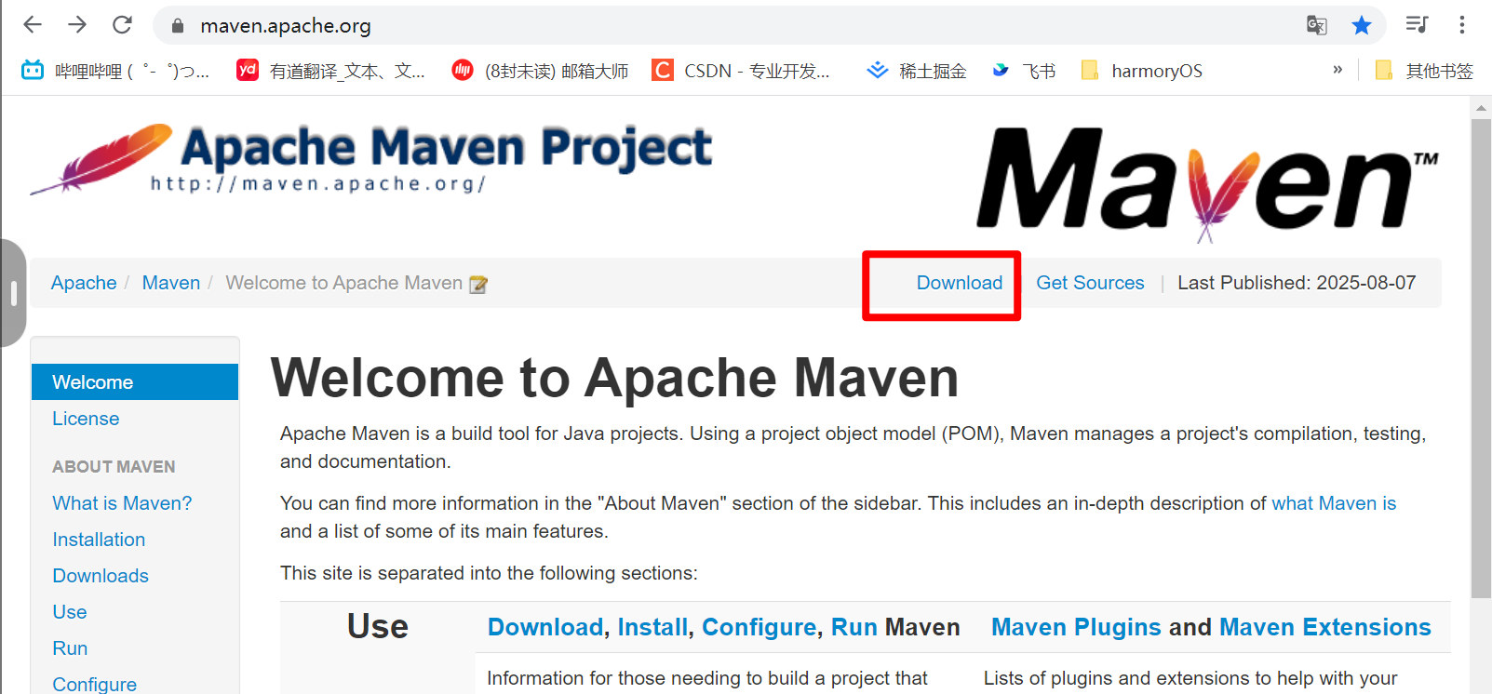This screenshot has width=1492, height=694.
Task: Open the Youdao translate bookmark
Action: 330,71
